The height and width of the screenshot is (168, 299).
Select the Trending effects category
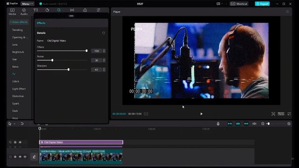click(17, 30)
